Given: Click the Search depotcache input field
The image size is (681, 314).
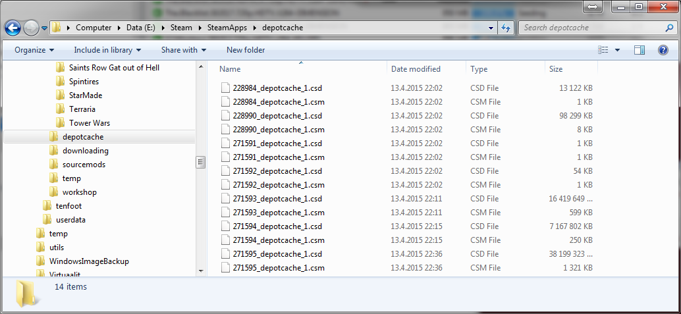Looking at the screenshot, I should 593,28.
